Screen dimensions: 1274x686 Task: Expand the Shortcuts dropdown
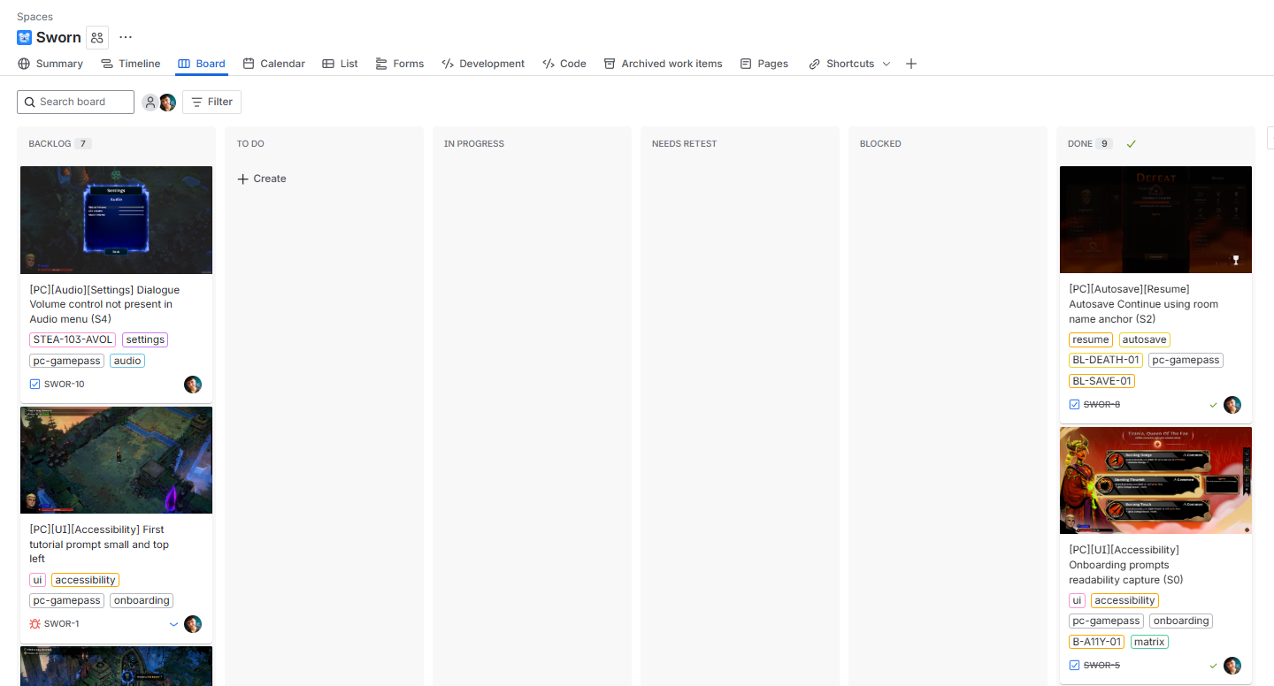click(x=886, y=64)
